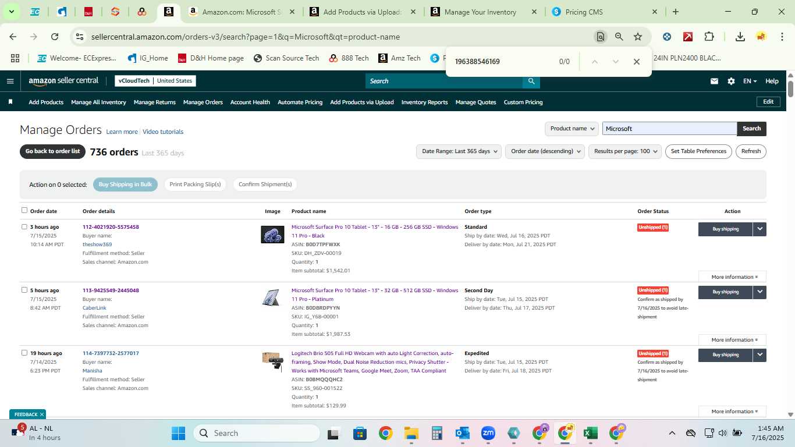Open Automate Pricing menu item

coord(300,102)
